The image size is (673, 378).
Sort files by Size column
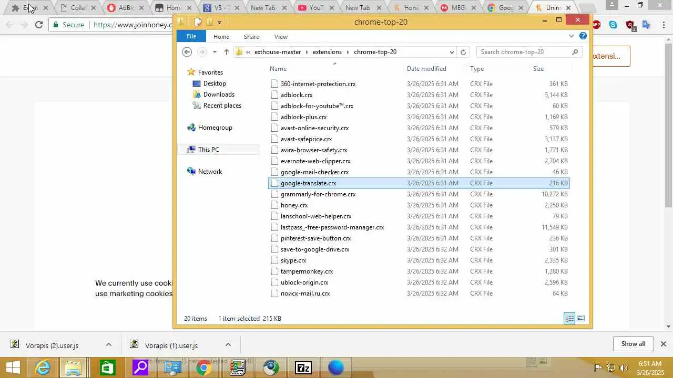point(538,69)
